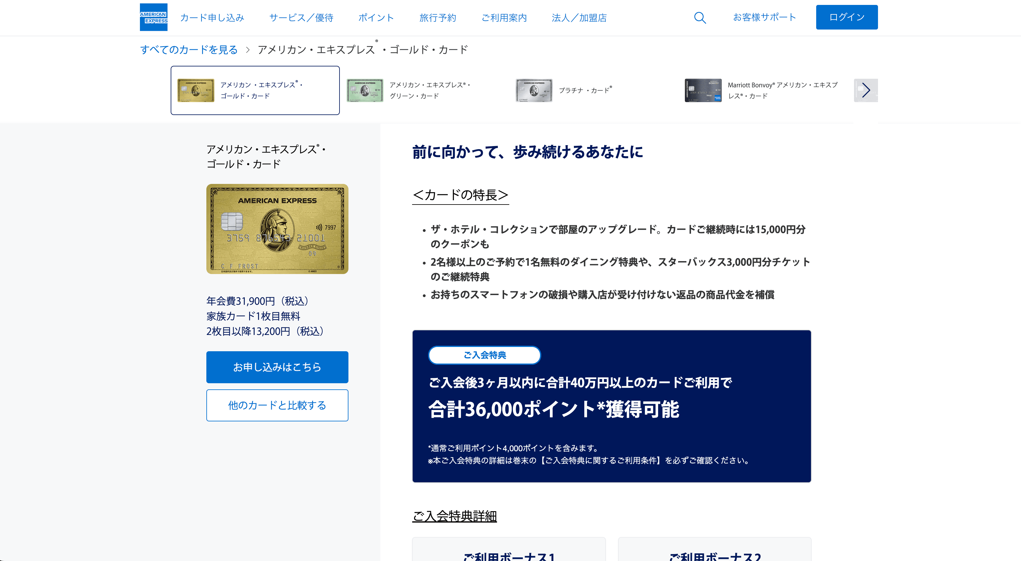Click the ご入会特典 pill label
1021x561 pixels.
[x=485, y=355]
